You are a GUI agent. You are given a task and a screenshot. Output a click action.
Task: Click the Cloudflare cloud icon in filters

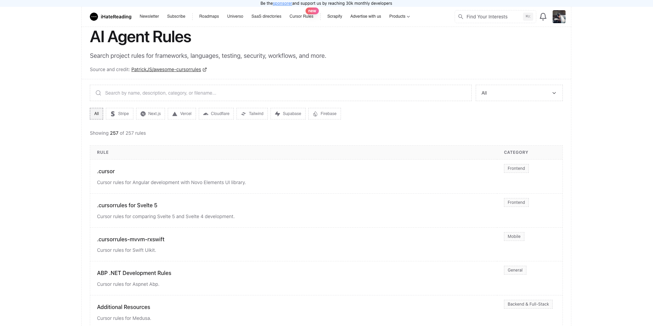(206, 114)
